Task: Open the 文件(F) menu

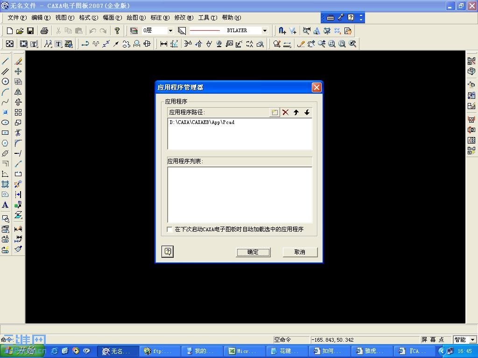Action: pyautogui.click(x=17, y=18)
